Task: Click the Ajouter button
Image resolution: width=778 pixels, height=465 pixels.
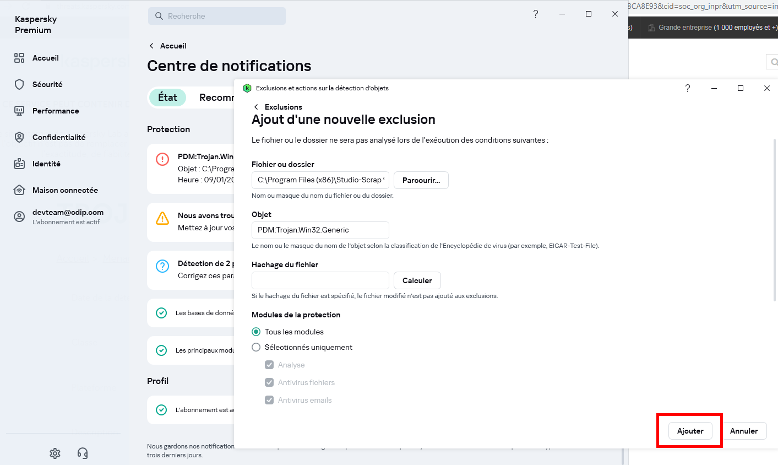Action: point(690,431)
